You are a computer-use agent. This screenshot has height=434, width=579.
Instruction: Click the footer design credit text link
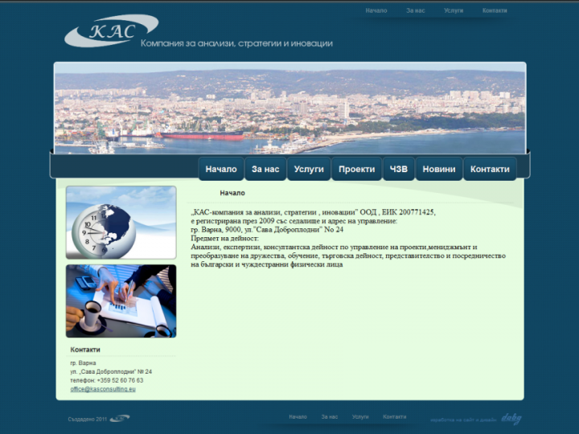click(463, 420)
